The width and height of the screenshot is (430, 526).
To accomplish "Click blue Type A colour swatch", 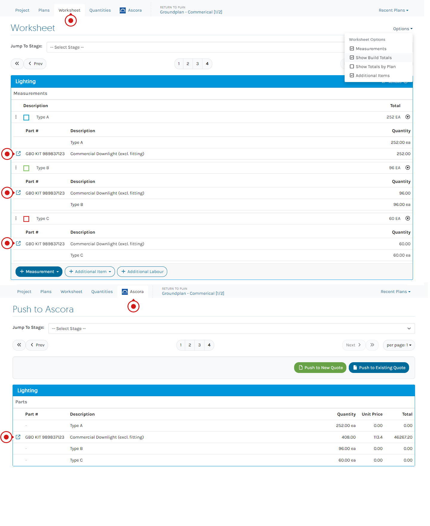I will 26,118.
